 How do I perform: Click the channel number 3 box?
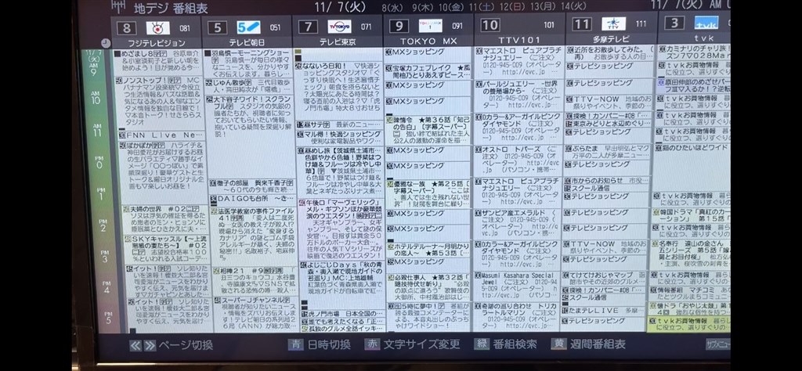[x=674, y=23]
